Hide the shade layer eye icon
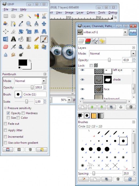 click(82, 80)
